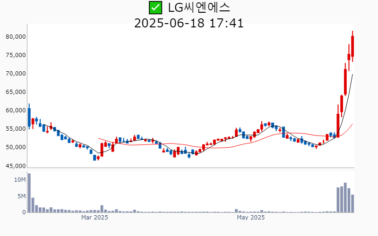Viewport: 378px width, 236px height.
Task: Click the 75,000 price axis label
Action: (16, 55)
